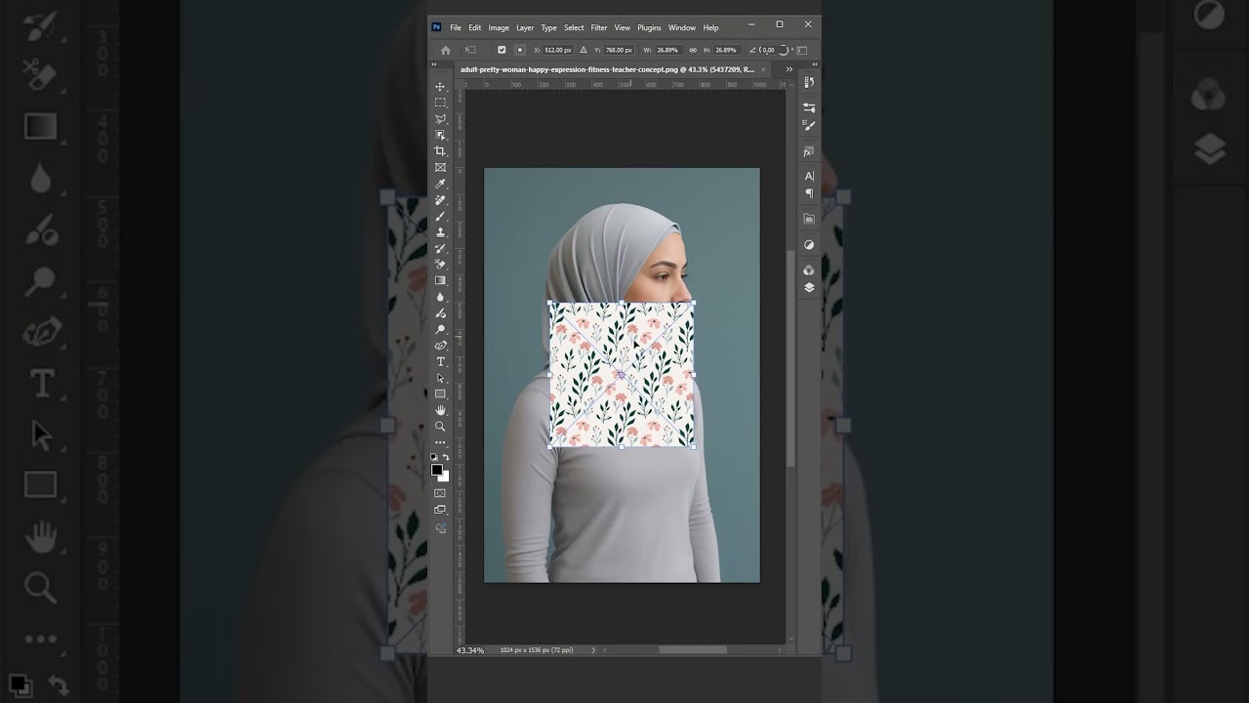Open the Character panel icon
1249x703 pixels.
tap(809, 176)
